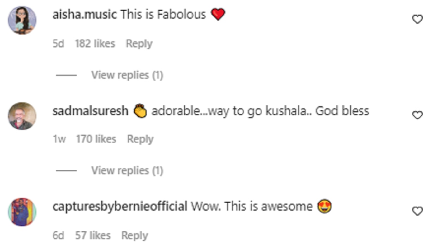
Task: View the 57 likes list
Action: 93,235
